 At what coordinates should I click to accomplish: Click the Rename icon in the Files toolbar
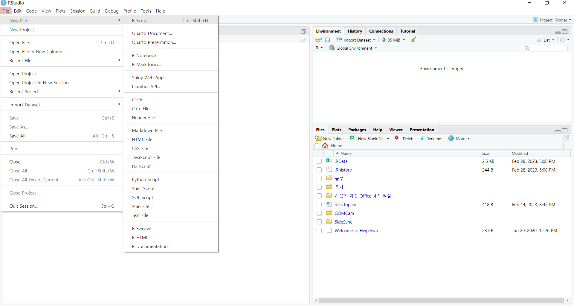coord(422,138)
